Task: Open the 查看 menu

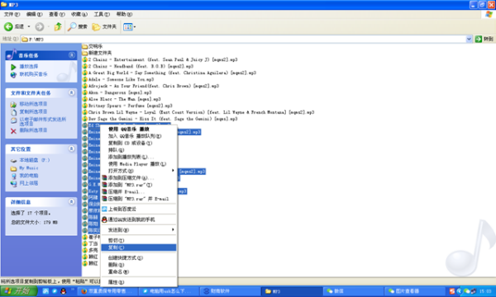Action: pos(56,14)
